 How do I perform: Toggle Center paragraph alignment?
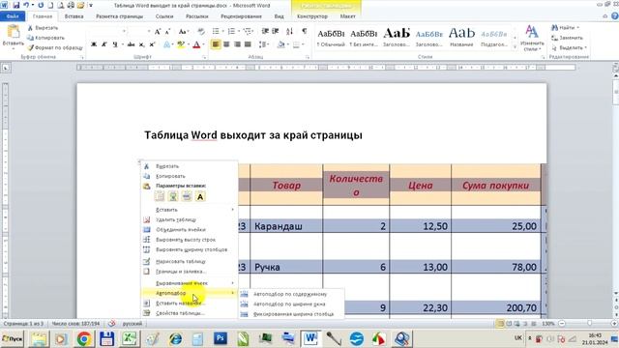pyautogui.click(x=226, y=44)
